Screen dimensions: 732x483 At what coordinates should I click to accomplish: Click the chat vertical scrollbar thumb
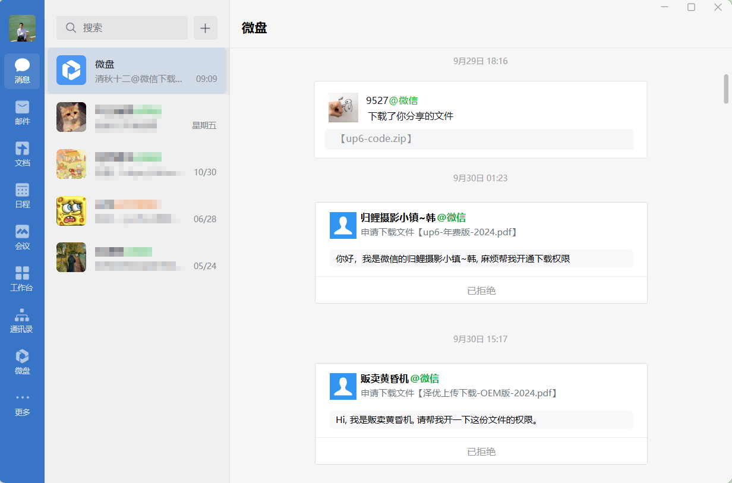pos(725,89)
